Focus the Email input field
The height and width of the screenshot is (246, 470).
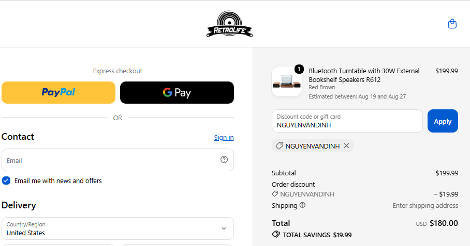click(x=117, y=160)
